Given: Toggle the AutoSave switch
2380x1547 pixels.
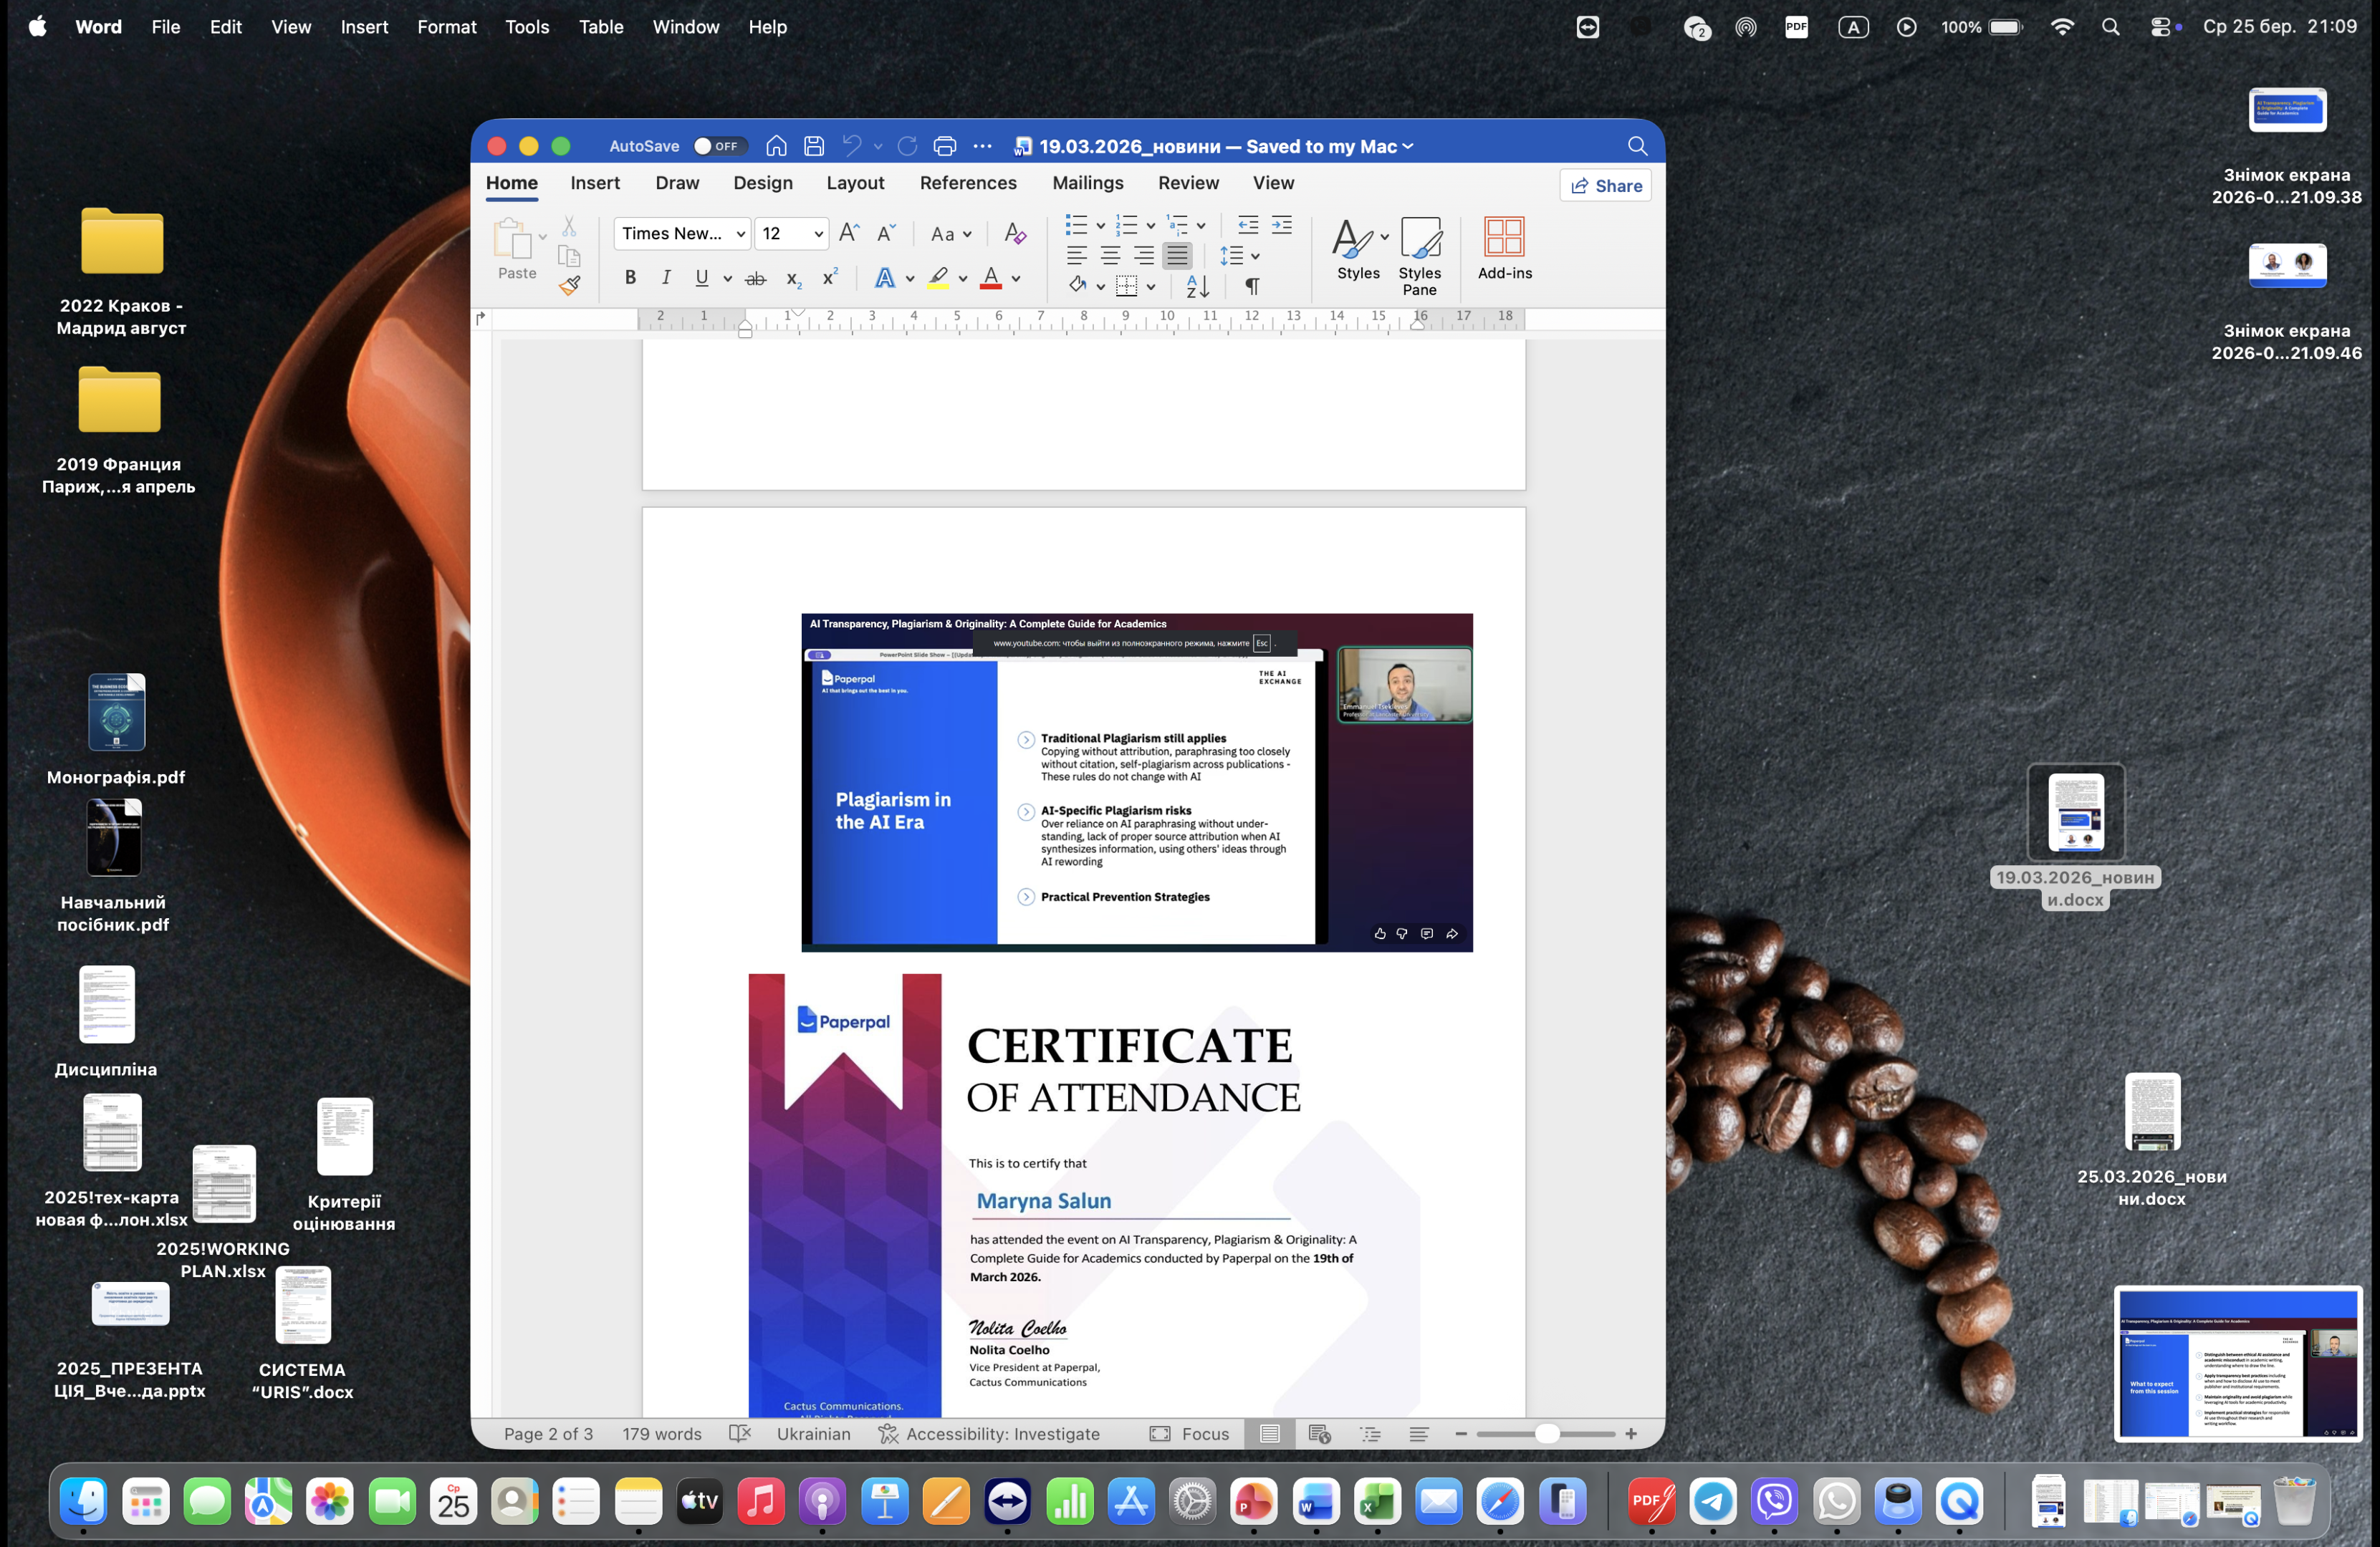Looking at the screenshot, I should [720, 146].
